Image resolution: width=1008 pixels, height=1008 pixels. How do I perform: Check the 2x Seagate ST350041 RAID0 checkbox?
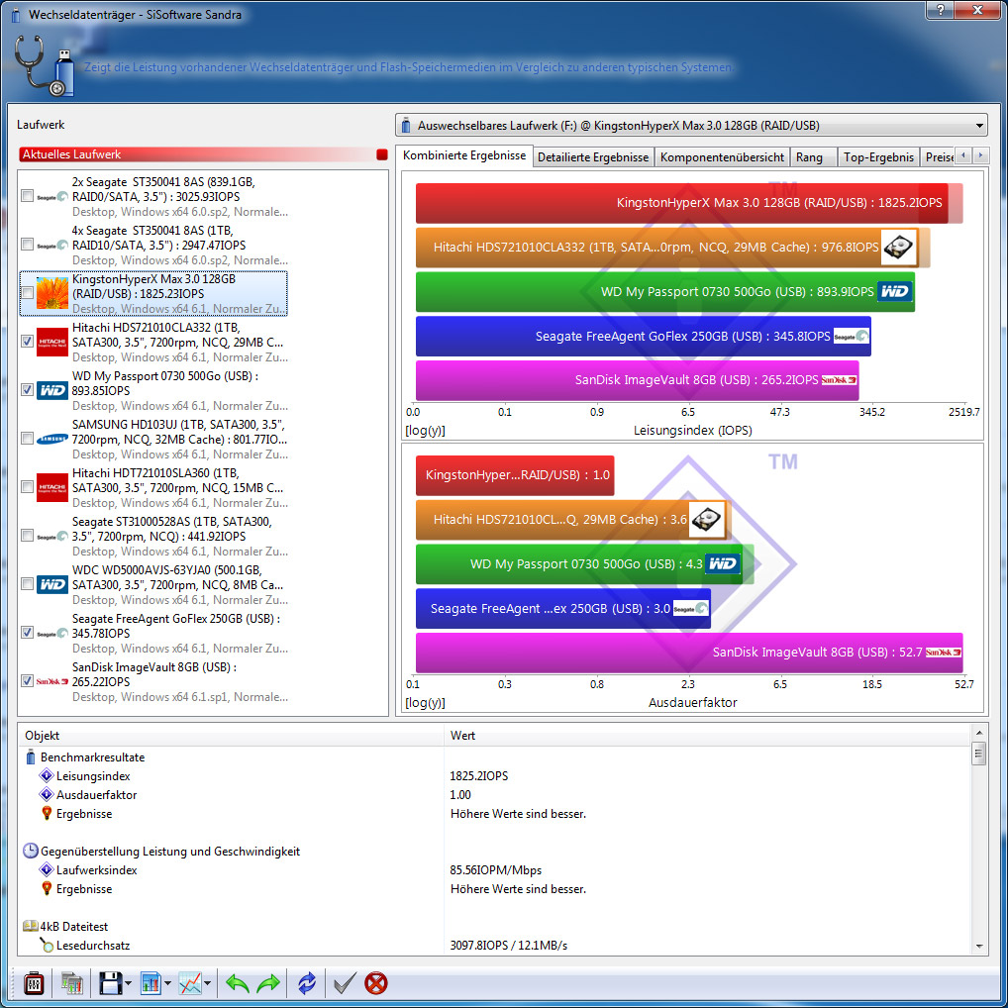click(27, 195)
